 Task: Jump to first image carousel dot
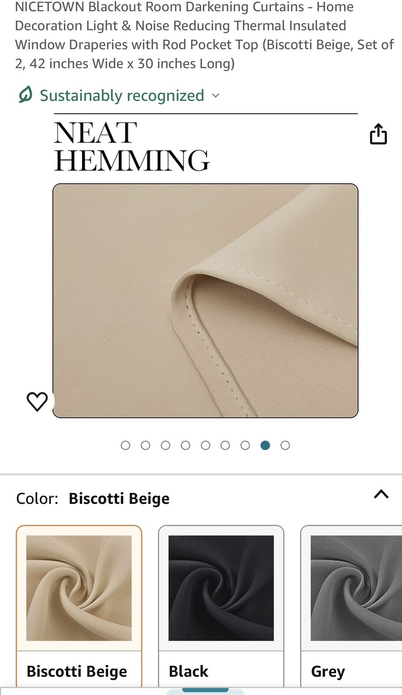(125, 445)
